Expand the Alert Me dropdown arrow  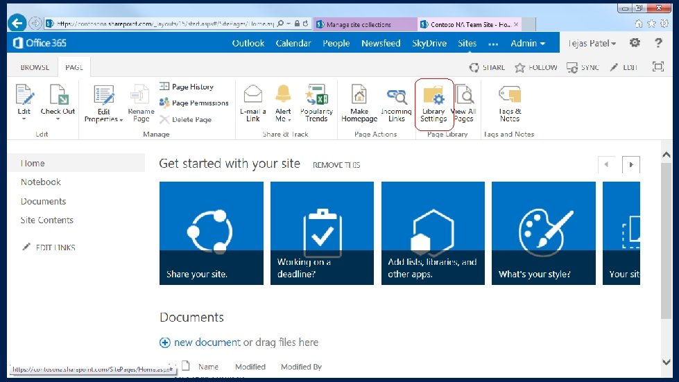point(289,120)
